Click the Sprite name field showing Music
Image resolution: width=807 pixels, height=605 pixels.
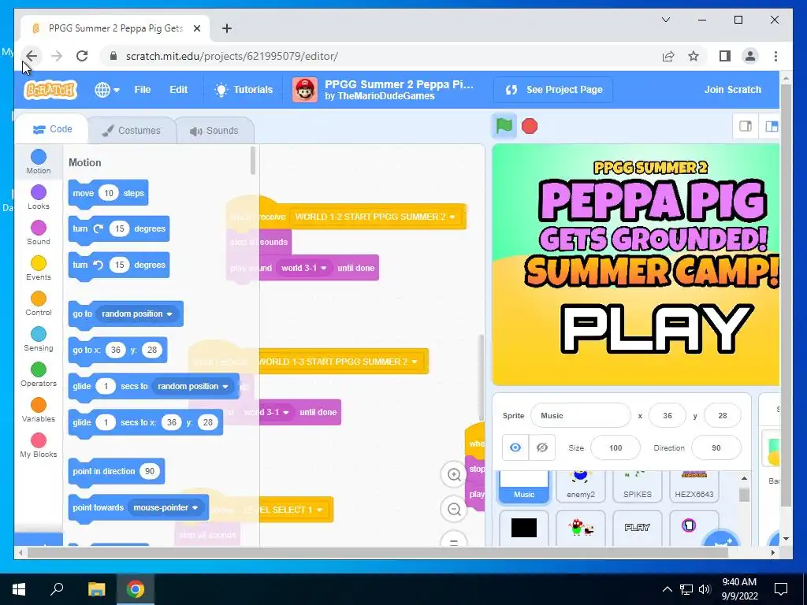point(580,416)
